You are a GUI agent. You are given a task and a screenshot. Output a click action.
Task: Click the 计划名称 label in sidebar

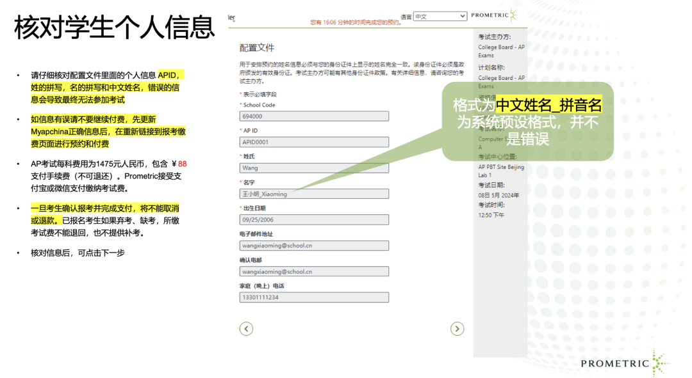coord(491,67)
